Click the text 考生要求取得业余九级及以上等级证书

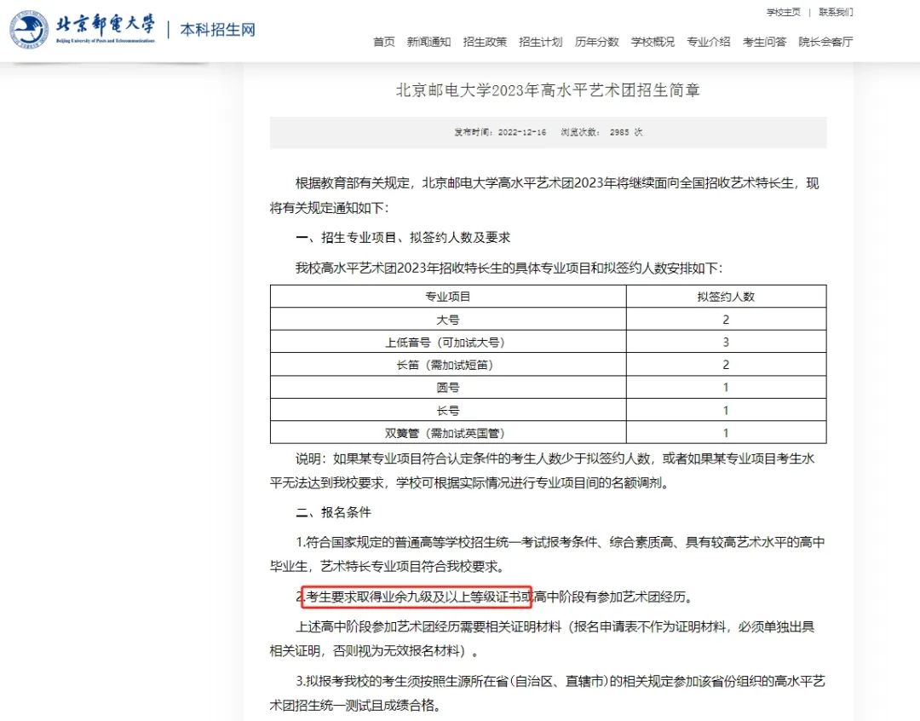pyautogui.click(x=414, y=597)
